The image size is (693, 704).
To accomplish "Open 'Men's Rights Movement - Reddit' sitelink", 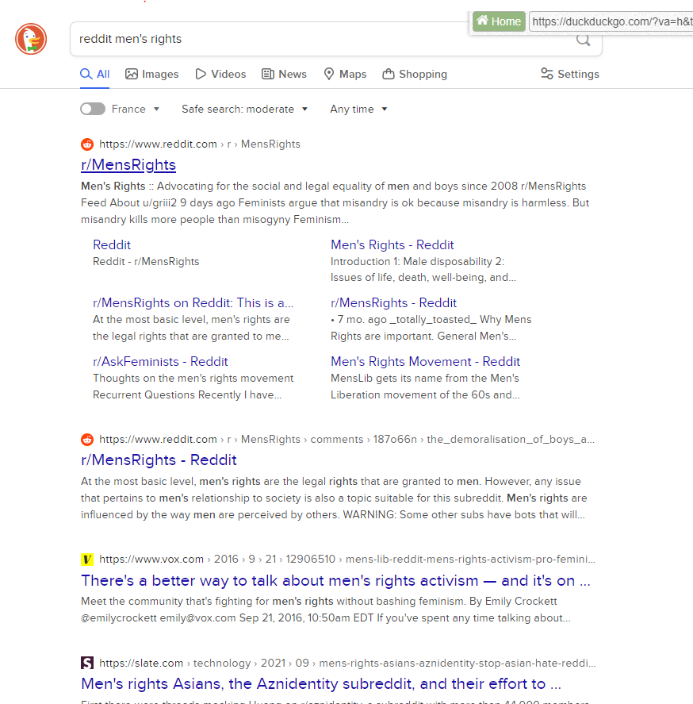I will [425, 361].
